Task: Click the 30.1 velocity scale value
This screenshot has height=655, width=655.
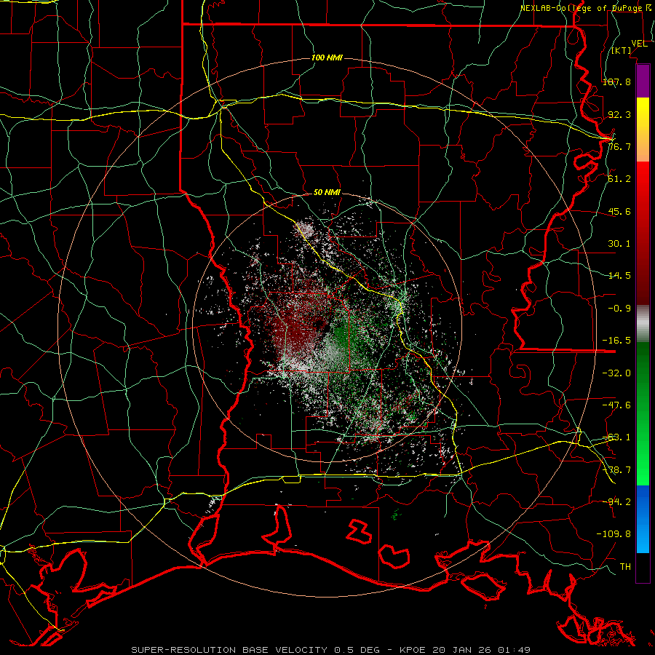Action: pos(619,244)
